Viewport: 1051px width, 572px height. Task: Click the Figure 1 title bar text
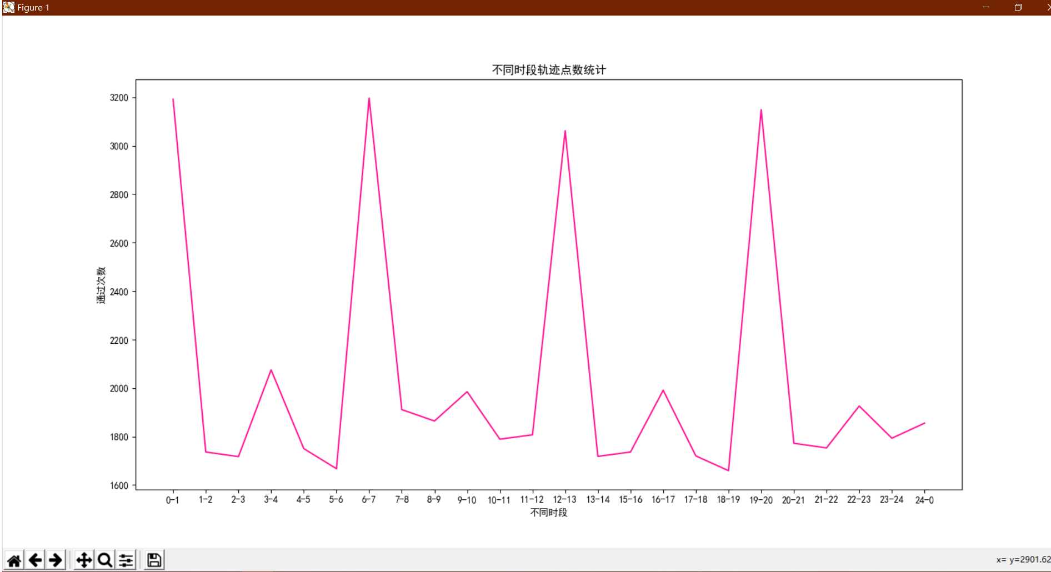[33, 8]
